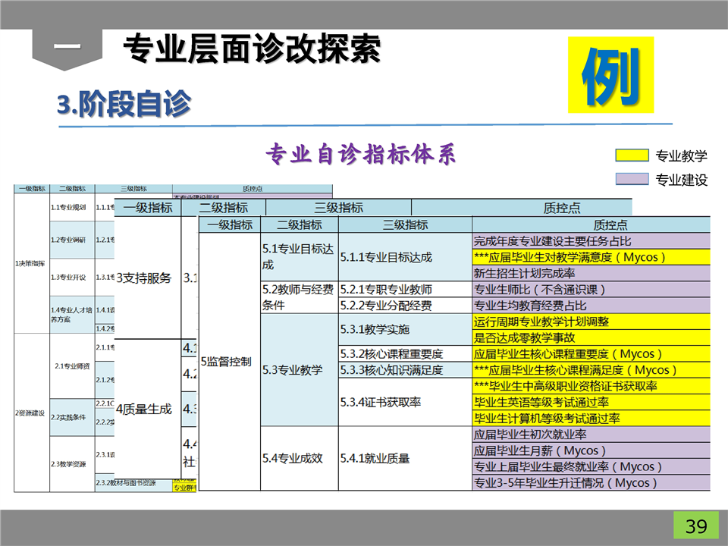This screenshot has width=728, height=546.
Task: Click the 5.2.1专职专业教师 cell
Action: pos(405,289)
